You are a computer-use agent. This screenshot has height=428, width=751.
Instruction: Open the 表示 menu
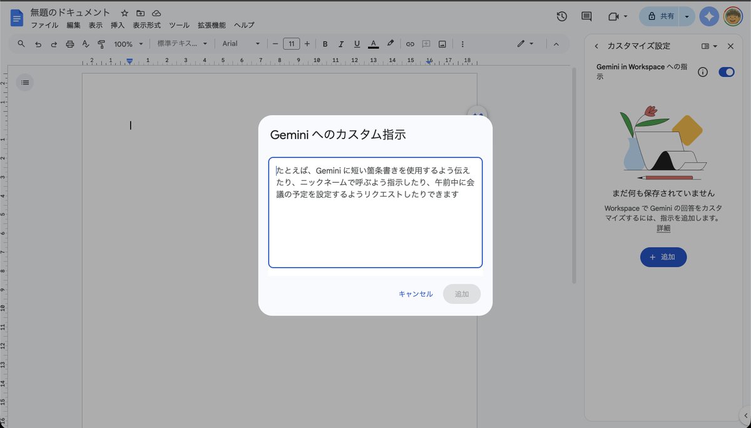tap(95, 26)
